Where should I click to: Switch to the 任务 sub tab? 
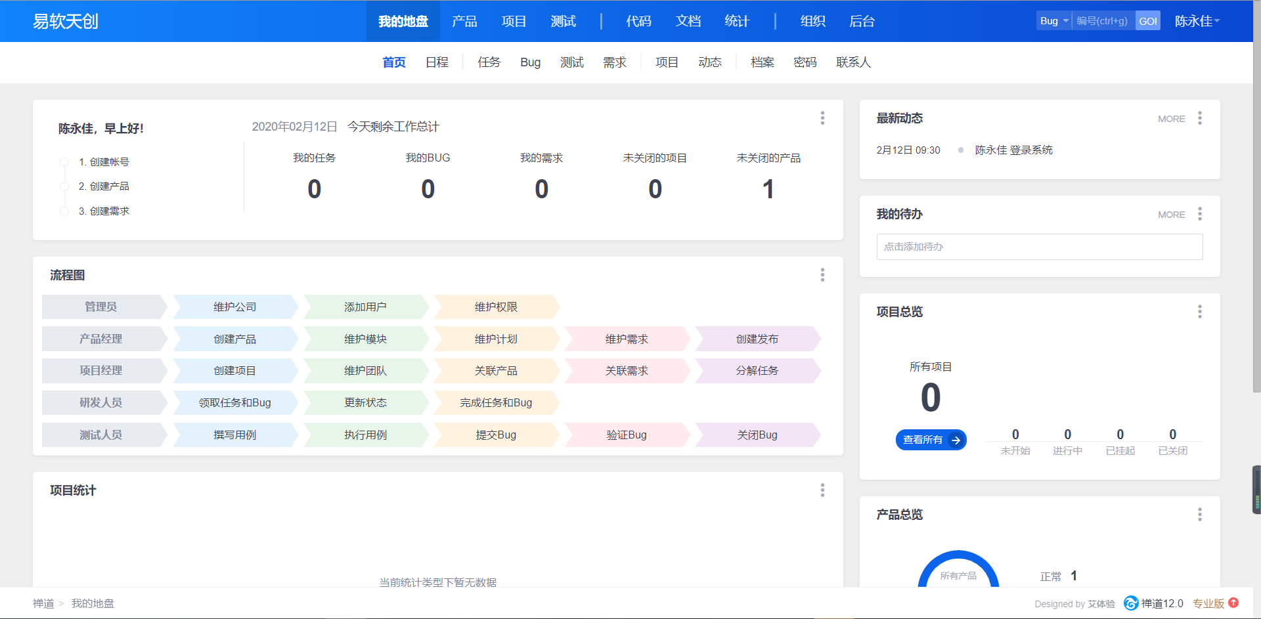coord(489,62)
